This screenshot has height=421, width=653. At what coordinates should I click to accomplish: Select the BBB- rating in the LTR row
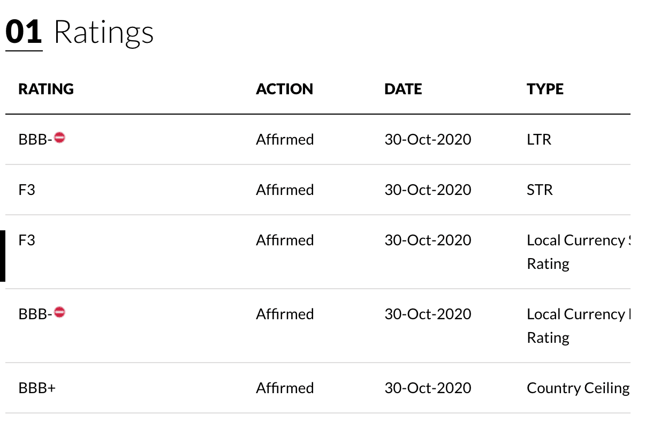[x=35, y=140]
